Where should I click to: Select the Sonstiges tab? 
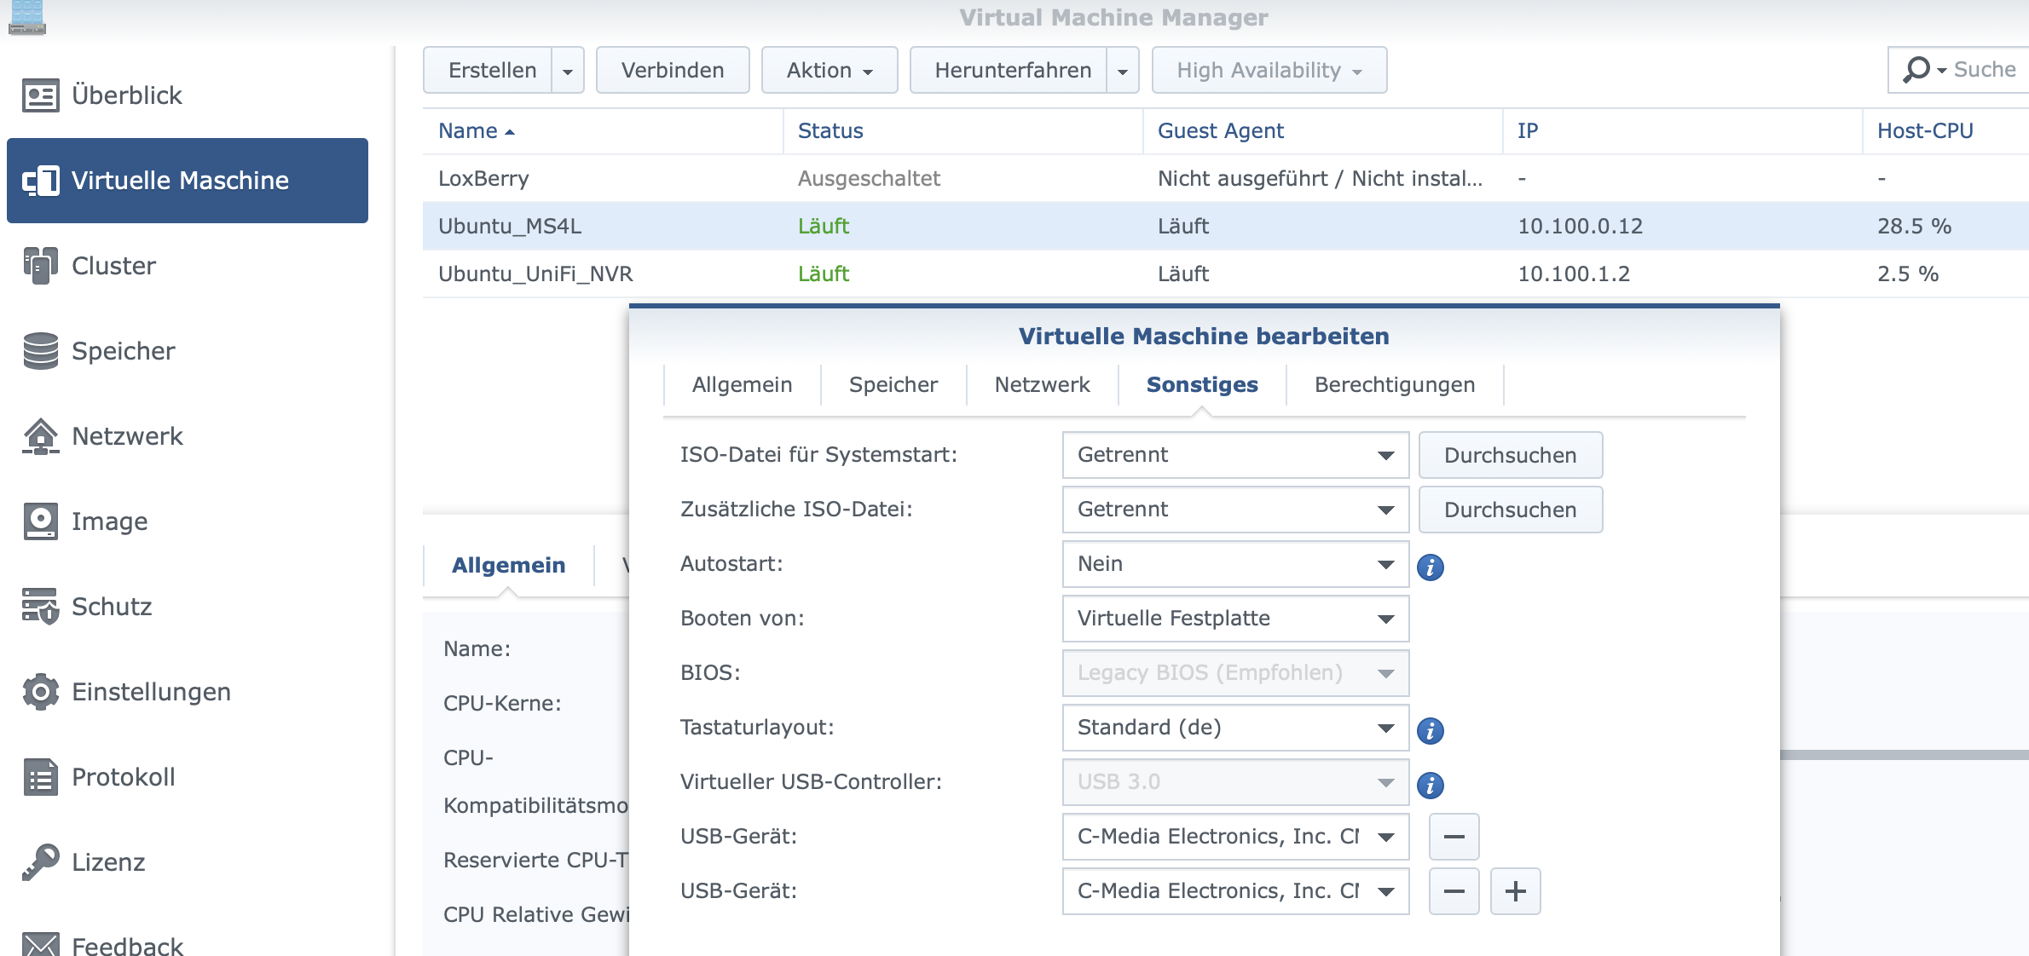(1202, 385)
